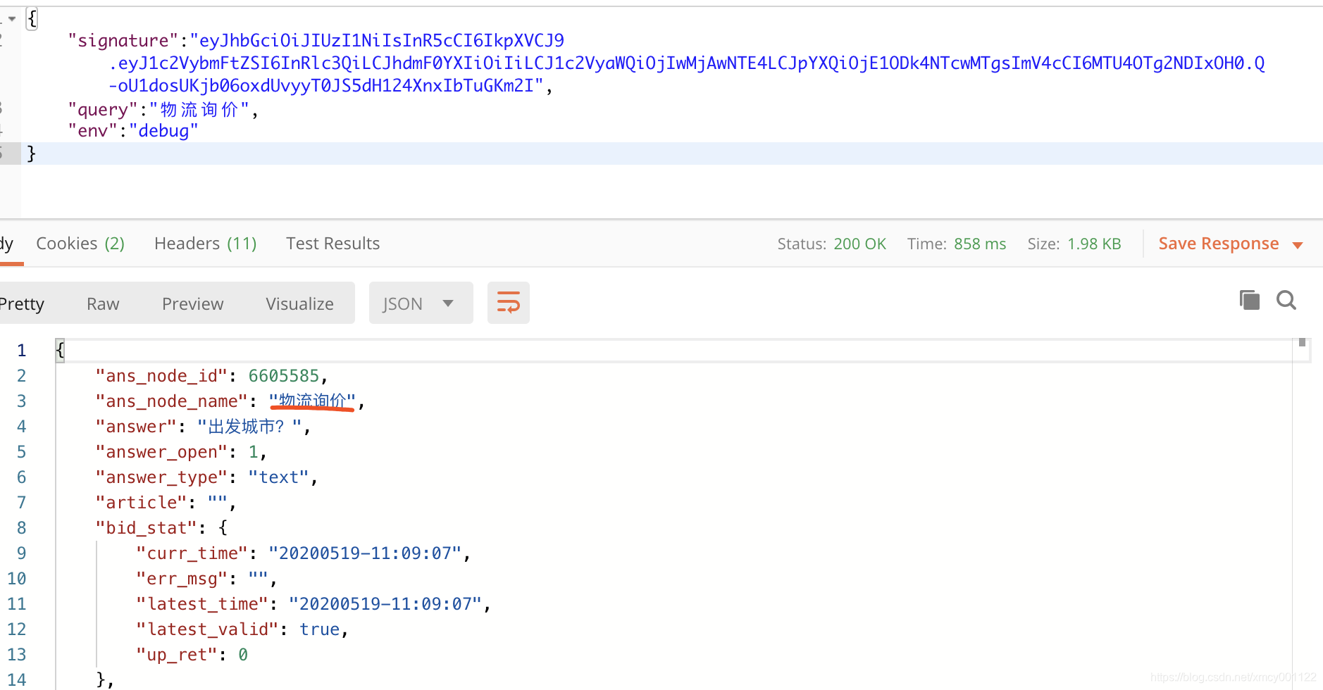The height and width of the screenshot is (690, 1323).
Task: Switch to the Headers (11) tab
Action: click(x=205, y=244)
